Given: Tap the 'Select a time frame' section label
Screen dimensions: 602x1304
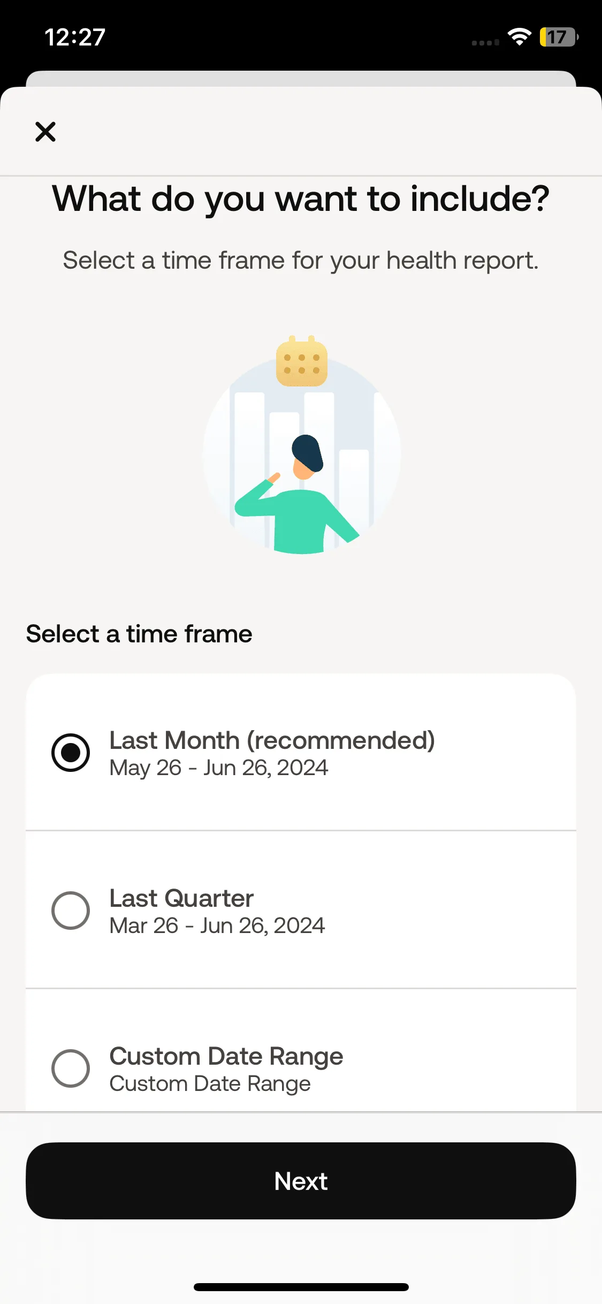Looking at the screenshot, I should 139,634.
